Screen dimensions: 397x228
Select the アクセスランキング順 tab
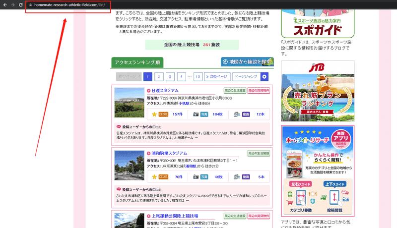pos(137,62)
